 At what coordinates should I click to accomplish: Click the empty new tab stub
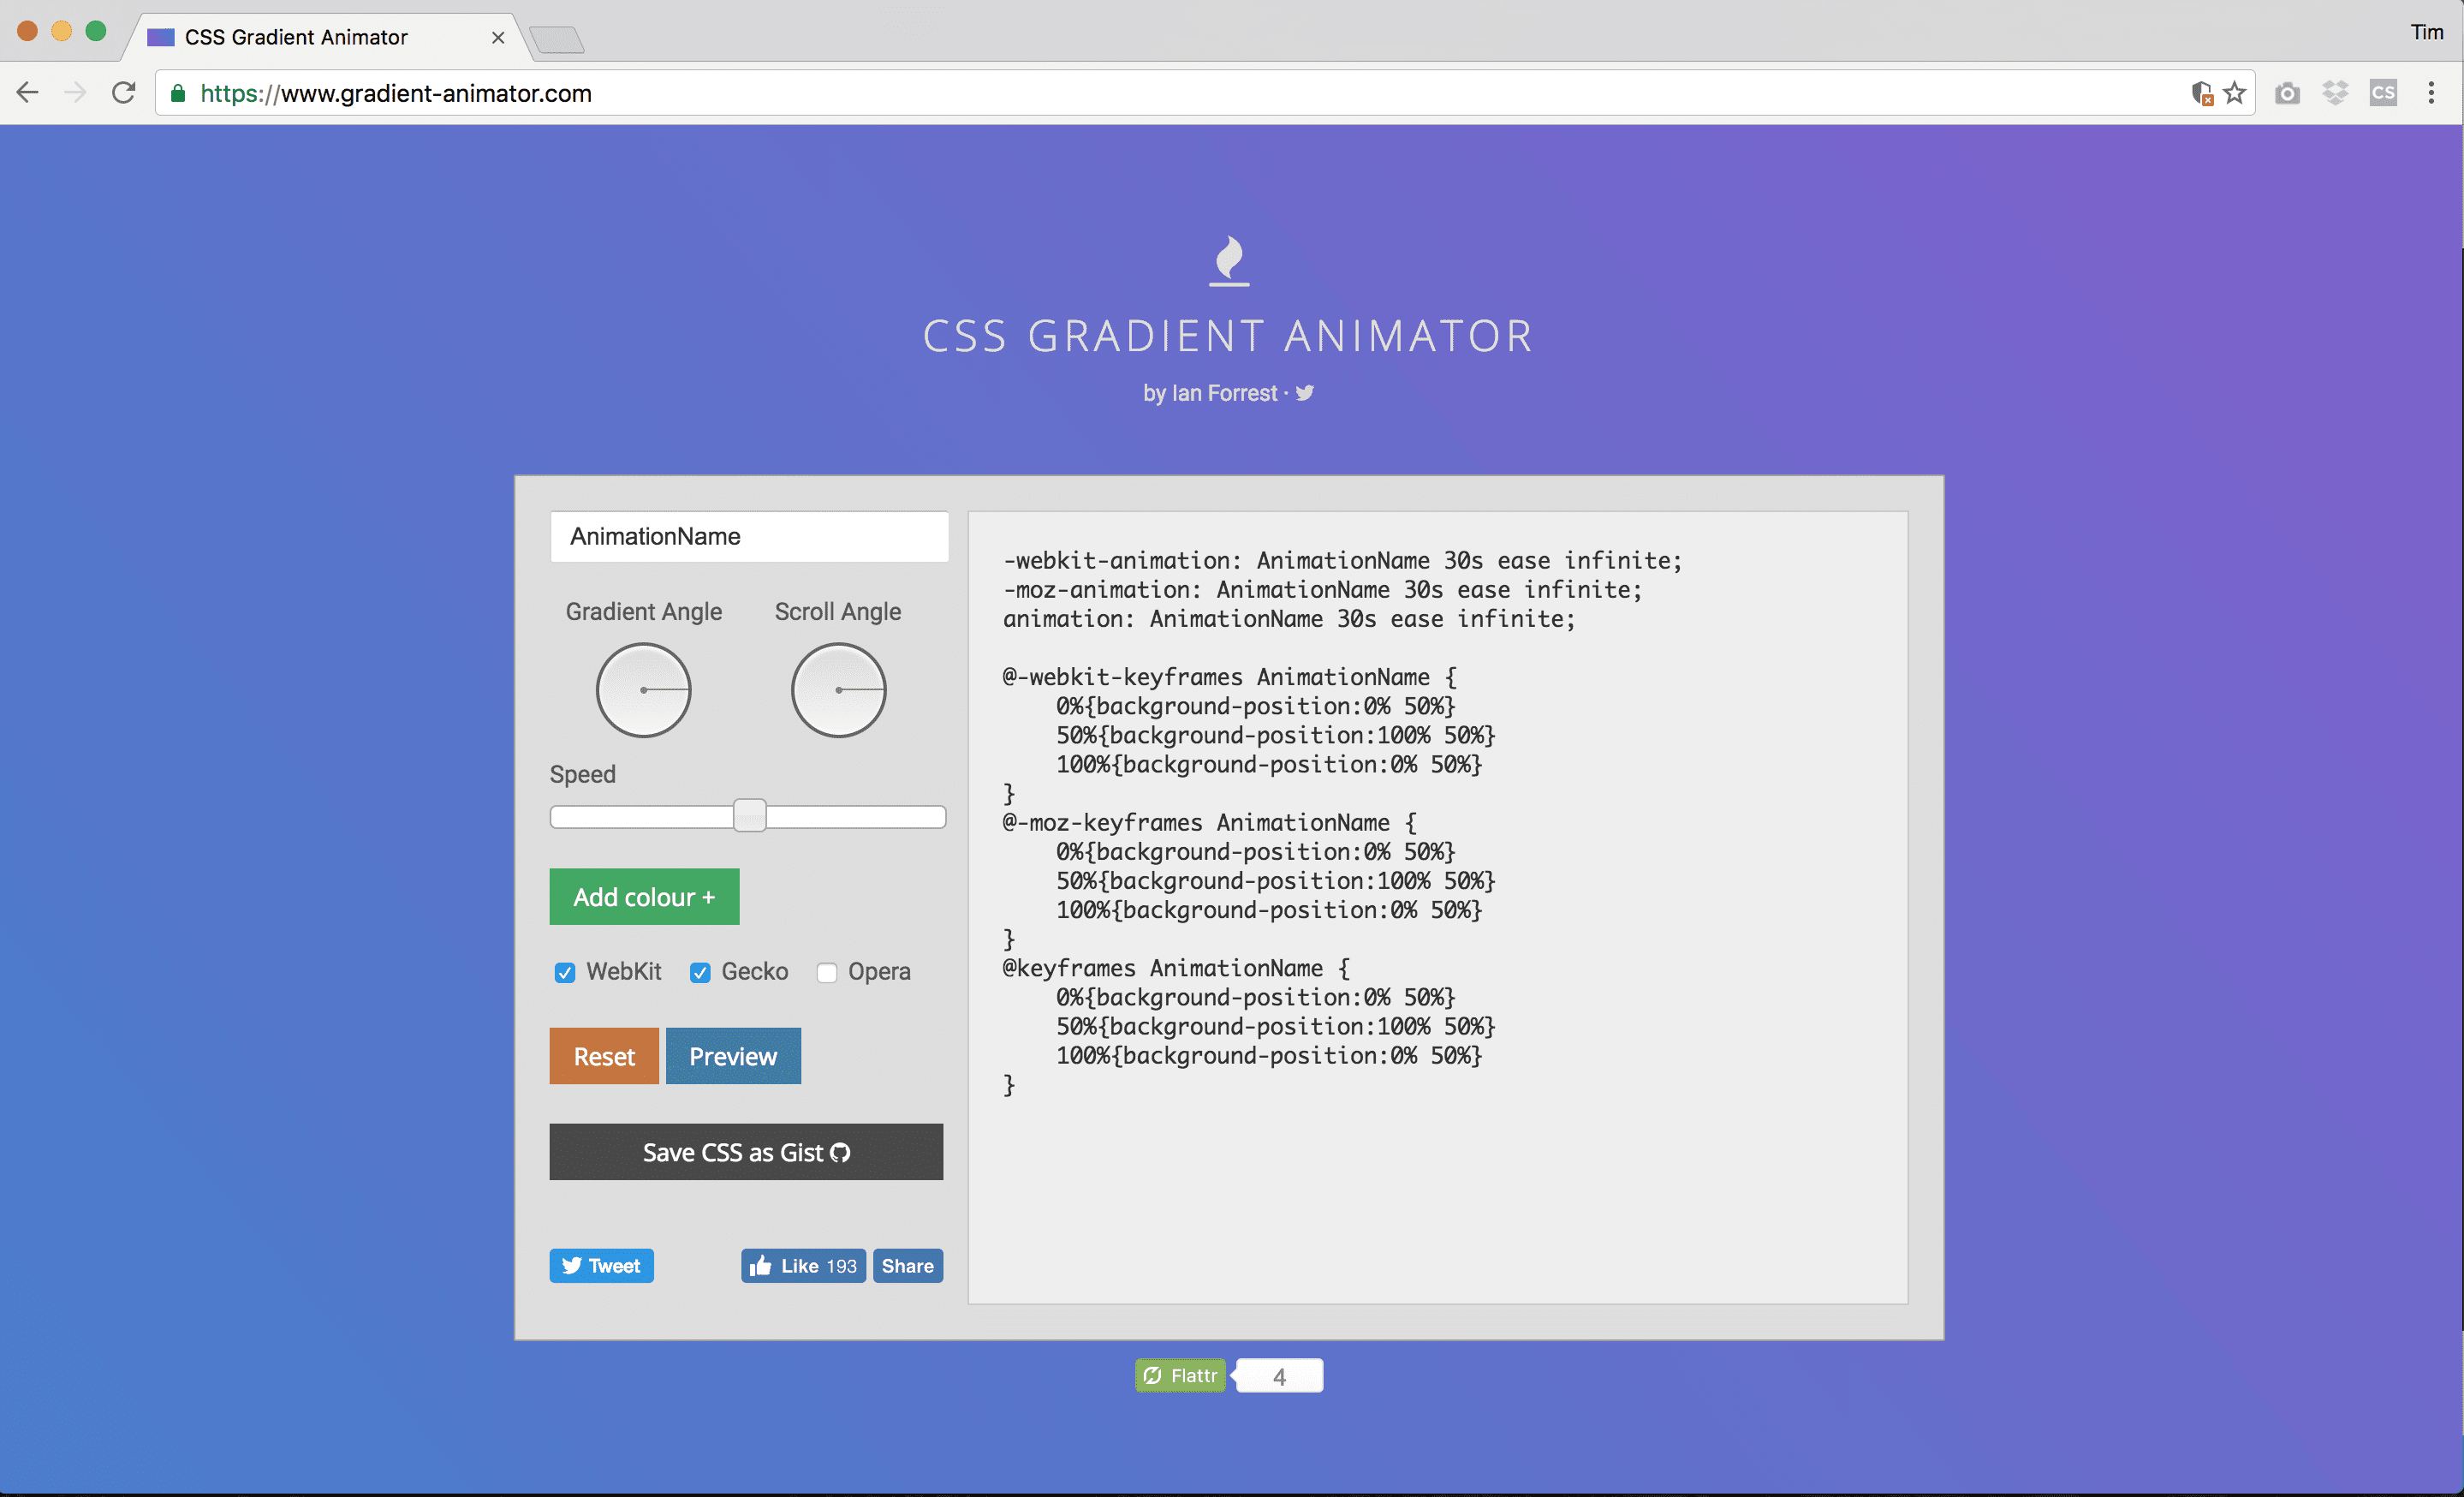557,40
